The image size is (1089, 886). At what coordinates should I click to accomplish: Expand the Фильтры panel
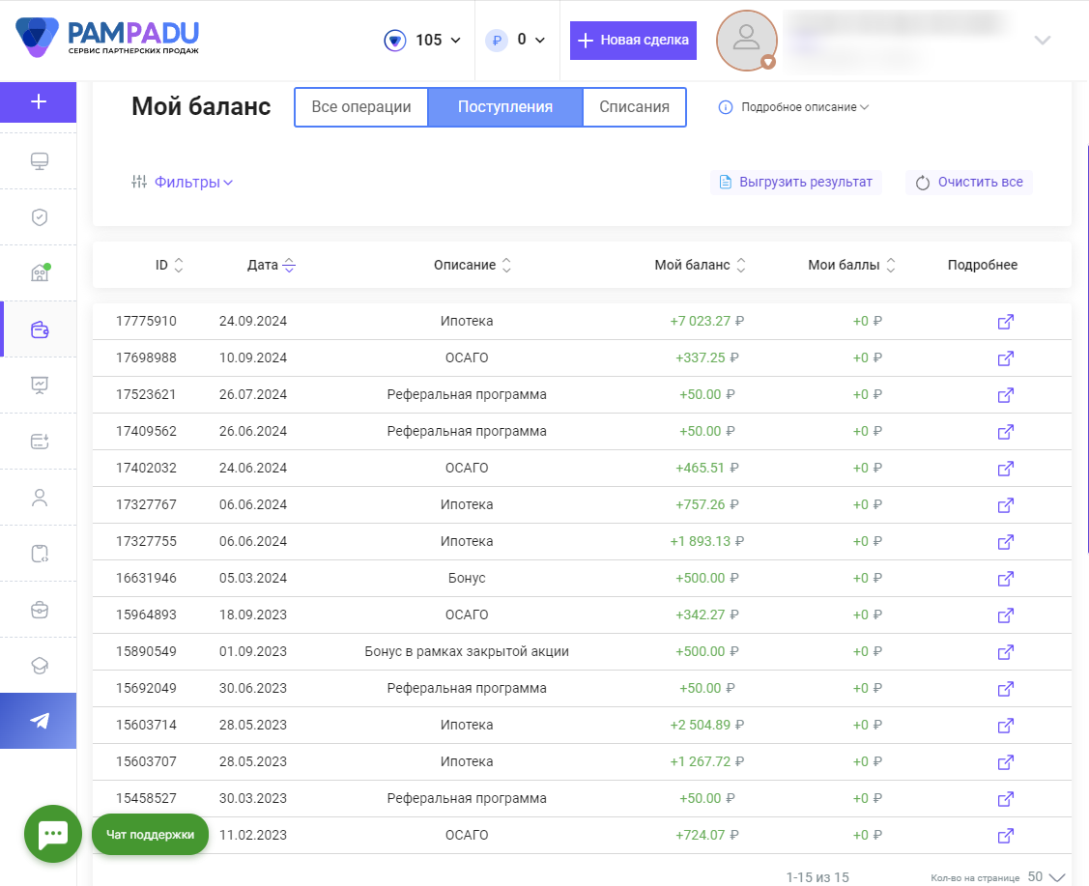182,182
